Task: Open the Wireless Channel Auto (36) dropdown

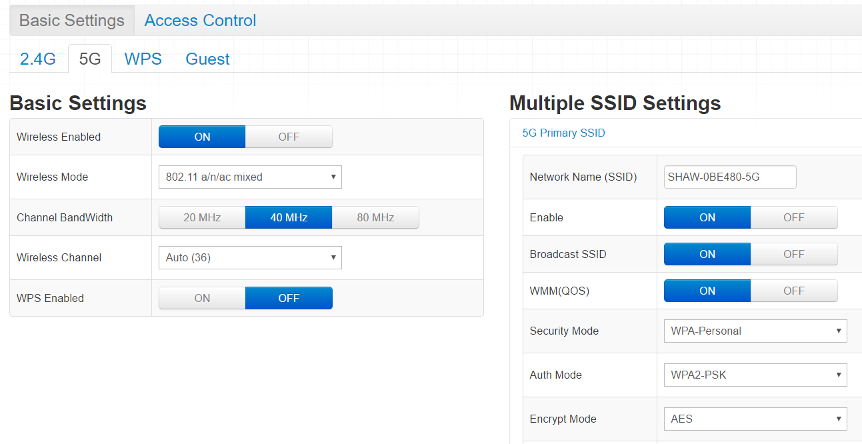Action: point(250,257)
